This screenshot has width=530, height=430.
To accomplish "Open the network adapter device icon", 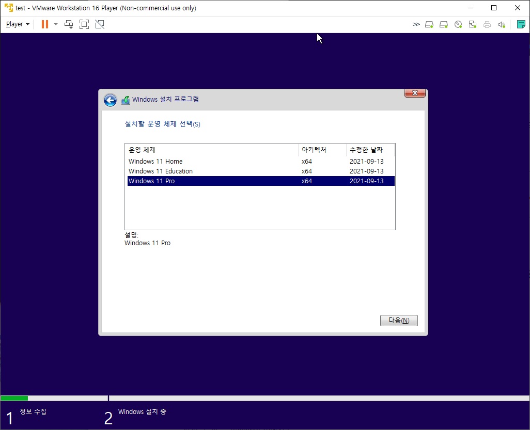I will point(473,24).
